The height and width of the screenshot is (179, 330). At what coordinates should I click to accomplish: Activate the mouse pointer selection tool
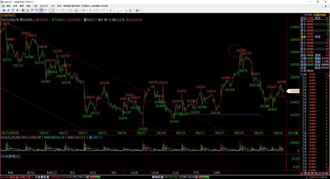click(x=52, y=10)
